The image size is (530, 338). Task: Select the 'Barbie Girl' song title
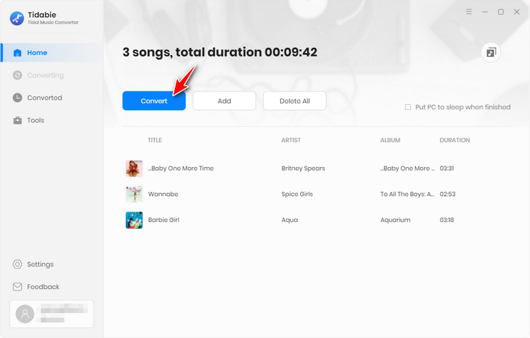coord(164,220)
